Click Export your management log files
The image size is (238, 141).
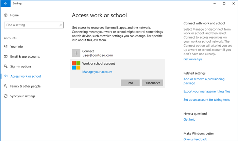click(x=207, y=92)
